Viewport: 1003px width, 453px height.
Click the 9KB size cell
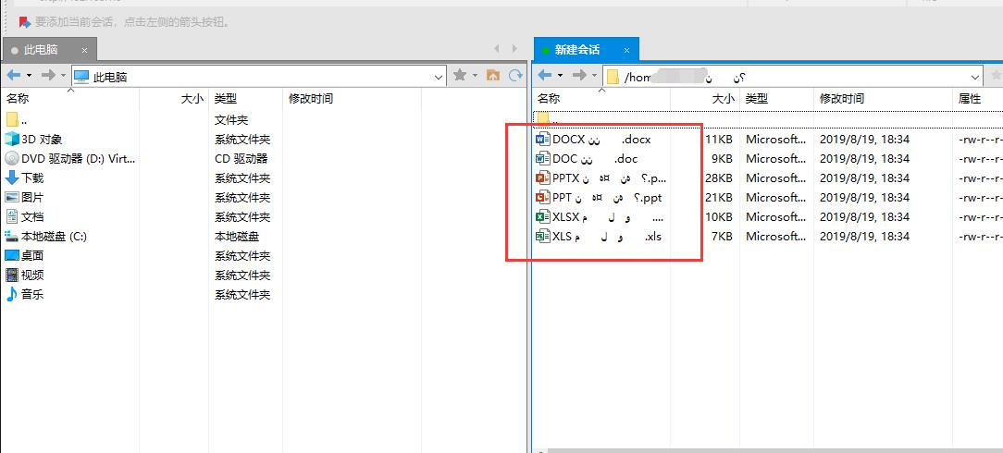[722, 158]
